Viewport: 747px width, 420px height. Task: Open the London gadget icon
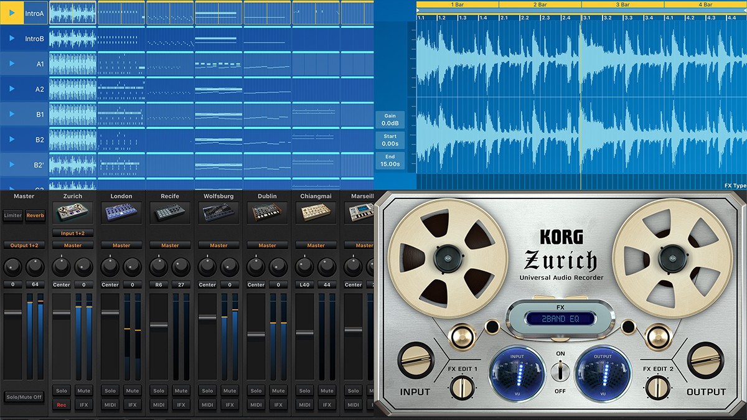click(121, 213)
